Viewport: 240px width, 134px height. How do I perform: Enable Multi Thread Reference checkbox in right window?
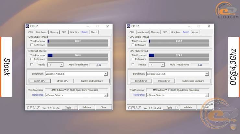coord(133,59)
